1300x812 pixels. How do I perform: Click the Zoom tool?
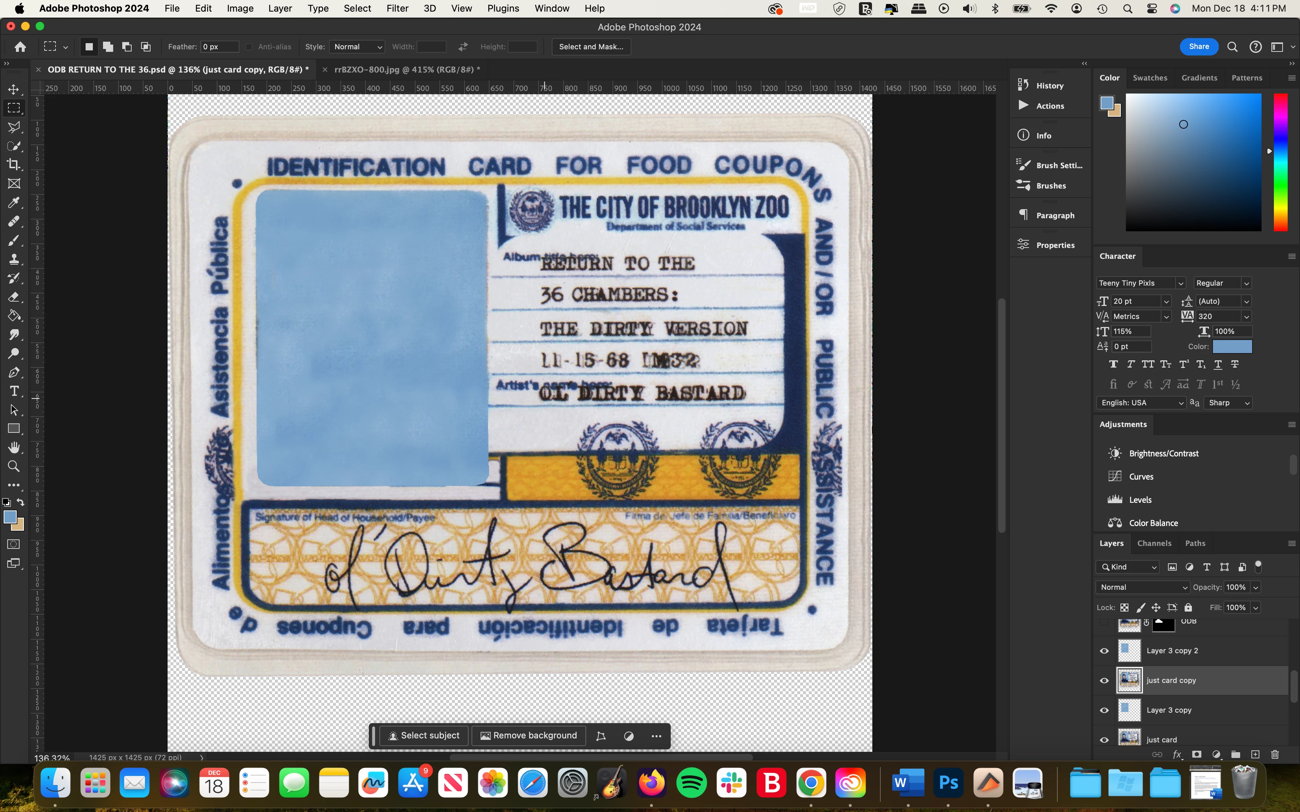click(x=14, y=466)
